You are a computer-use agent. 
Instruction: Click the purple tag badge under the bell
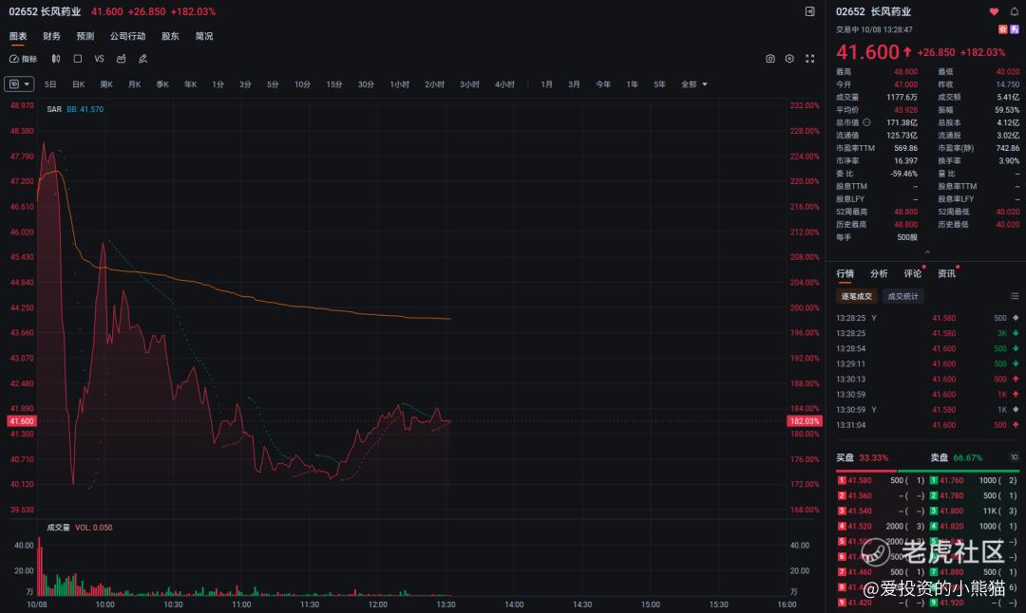pyautogui.click(x=1015, y=29)
